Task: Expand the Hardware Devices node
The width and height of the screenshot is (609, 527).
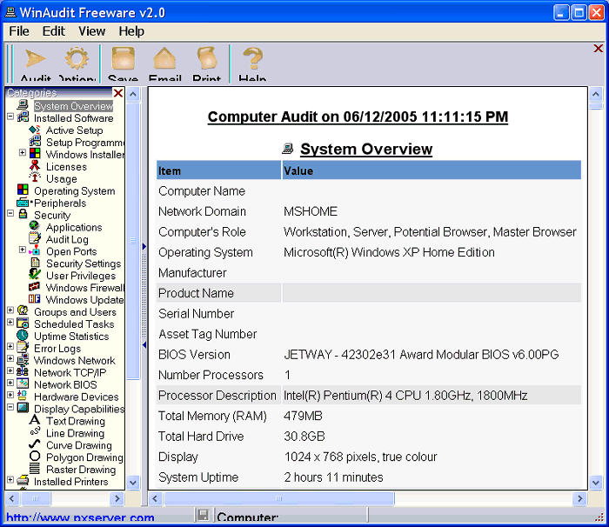Action: point(10,396)
